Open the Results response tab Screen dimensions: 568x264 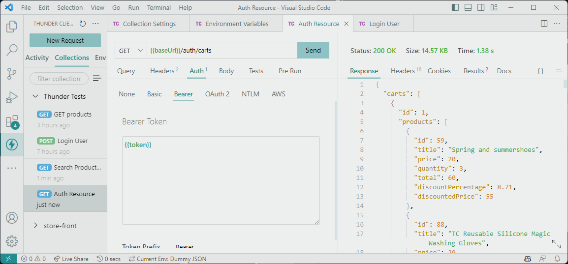(474, 71)
